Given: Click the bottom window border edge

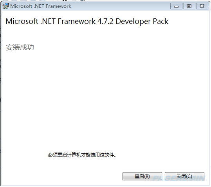Looking at the screenshot, I should click(x=106, y=185).
